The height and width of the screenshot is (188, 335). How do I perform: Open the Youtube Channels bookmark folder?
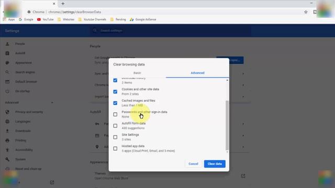click(92, 19)
